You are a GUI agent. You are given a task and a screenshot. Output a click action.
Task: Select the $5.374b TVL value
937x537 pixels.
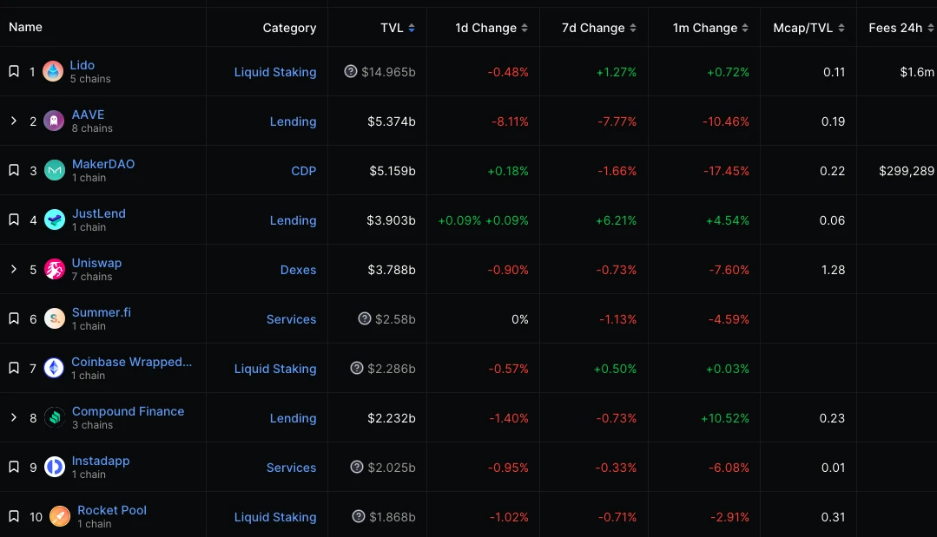tap(392, 121)
